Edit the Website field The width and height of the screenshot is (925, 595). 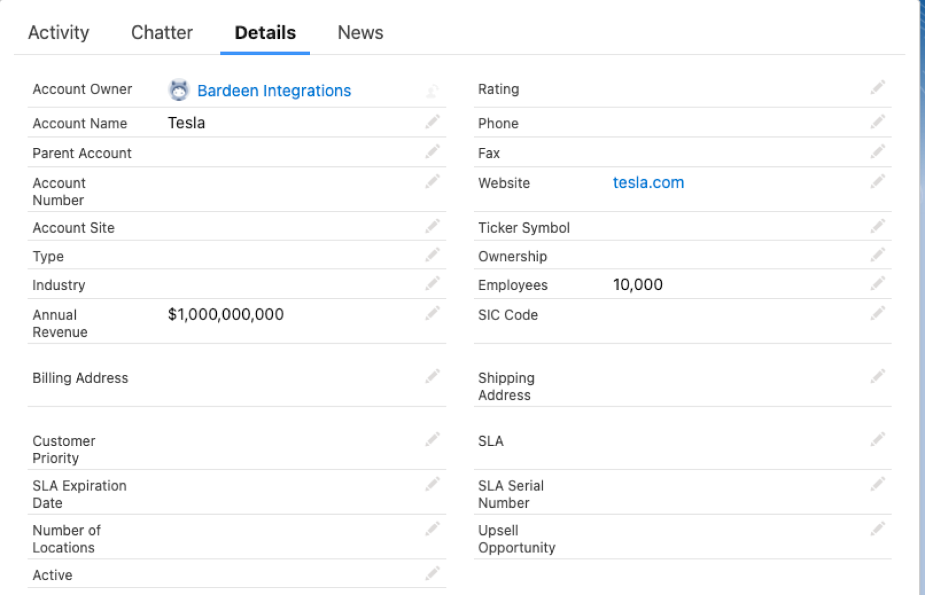pyautogui.click(x=878, y=181)
